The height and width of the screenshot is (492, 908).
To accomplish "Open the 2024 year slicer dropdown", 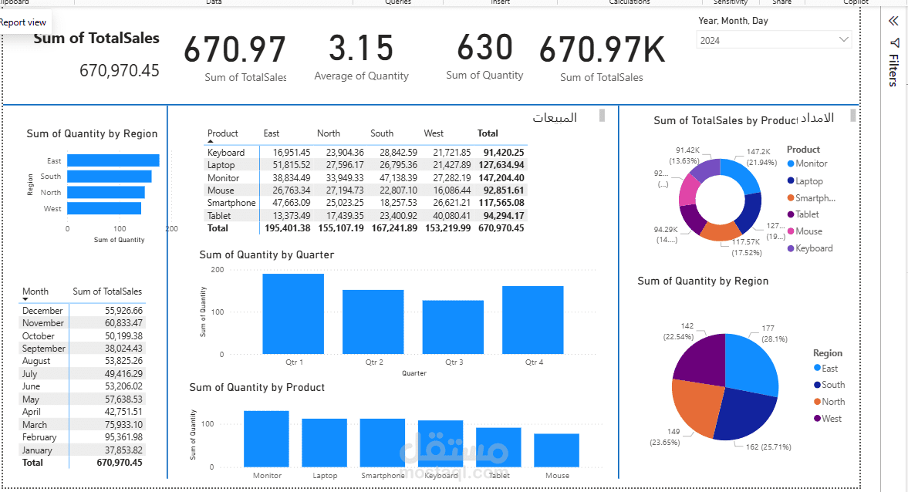I will coord(845,39).
